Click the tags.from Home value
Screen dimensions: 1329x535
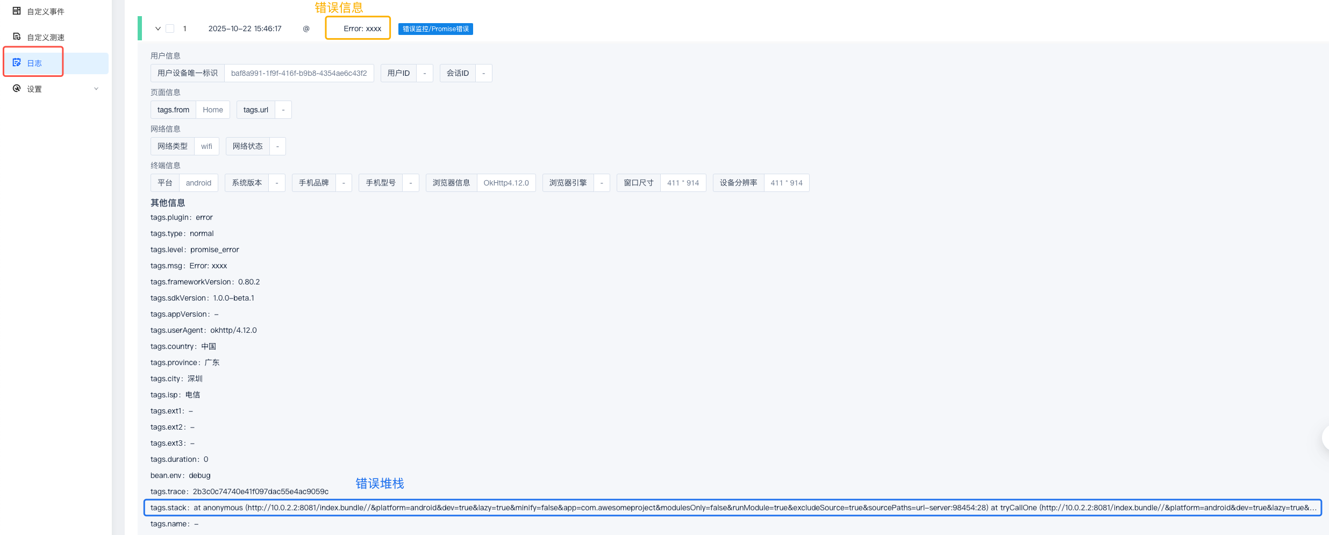tap(213, 110)
